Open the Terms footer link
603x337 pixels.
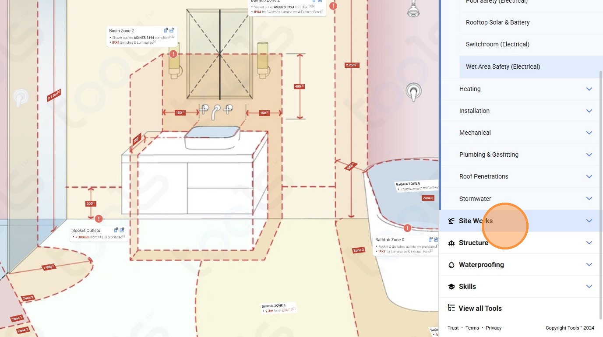click(472, 328)
